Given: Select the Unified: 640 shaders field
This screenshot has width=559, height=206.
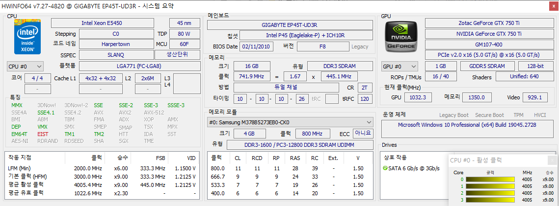Looking at the screenshot, I should coord(524,77).
